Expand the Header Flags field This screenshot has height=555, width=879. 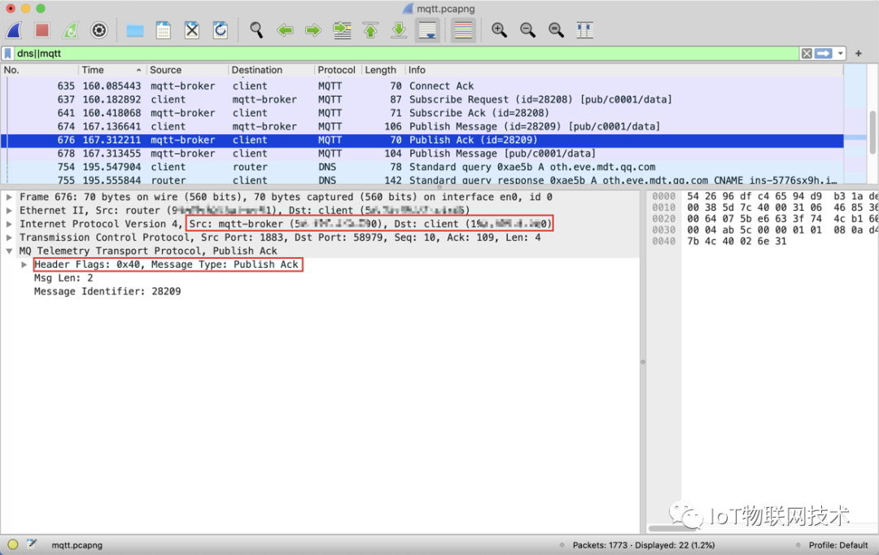click(x=24, y=264)
